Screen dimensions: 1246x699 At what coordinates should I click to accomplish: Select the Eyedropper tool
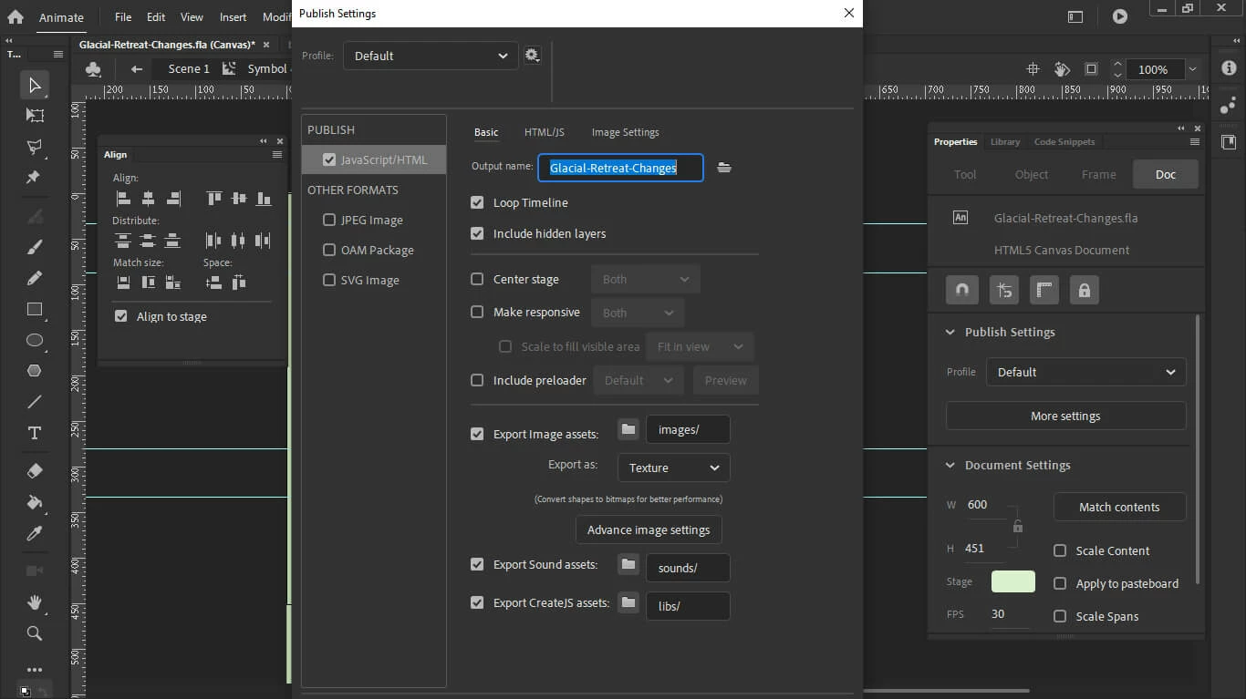pyautogui.click(x=35, y=533)
